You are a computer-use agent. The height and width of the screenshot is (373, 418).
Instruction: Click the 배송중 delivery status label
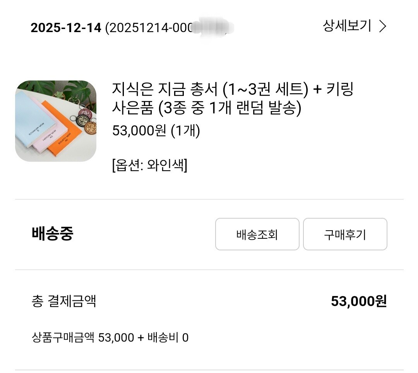[52, 234]
